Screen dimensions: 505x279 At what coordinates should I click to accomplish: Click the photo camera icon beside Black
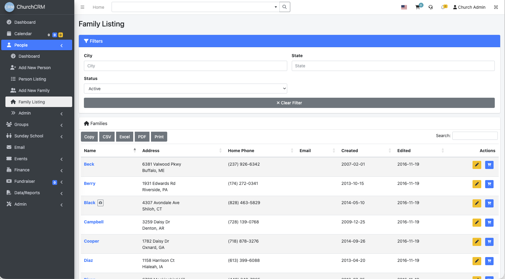(100, 203)
